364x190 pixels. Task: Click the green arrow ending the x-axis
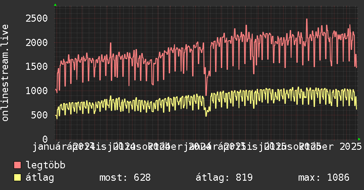359,139
